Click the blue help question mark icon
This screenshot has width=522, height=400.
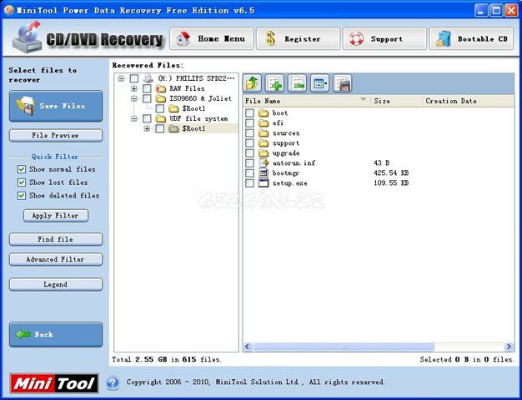(113, 382)
